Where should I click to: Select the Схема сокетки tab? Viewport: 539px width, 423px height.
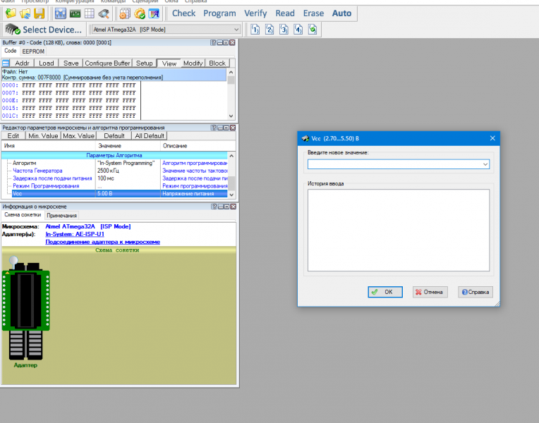pos(23,215)
